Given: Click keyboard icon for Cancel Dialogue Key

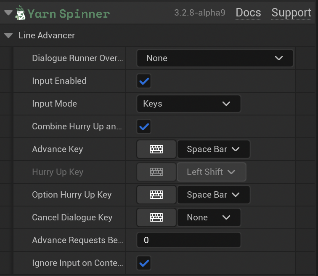Looking at the screenshot, I should [156, 217].
